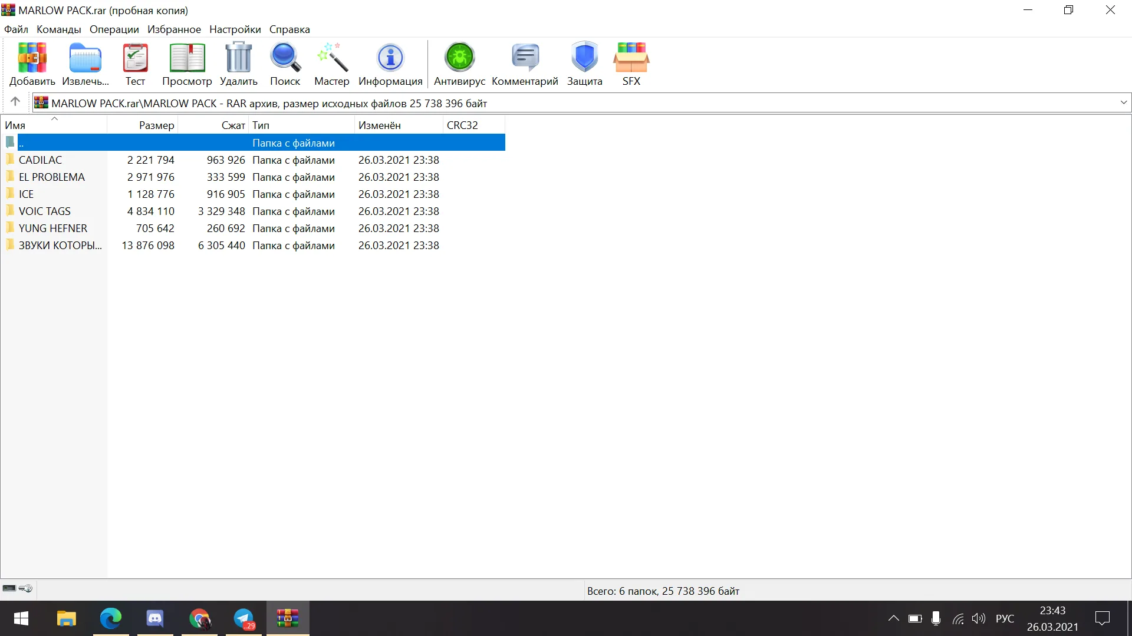The width and height of the screenshot is (1132, 636).
Task: Open the Операции menu
Action: pyautogui.click(x=114, y=29)
